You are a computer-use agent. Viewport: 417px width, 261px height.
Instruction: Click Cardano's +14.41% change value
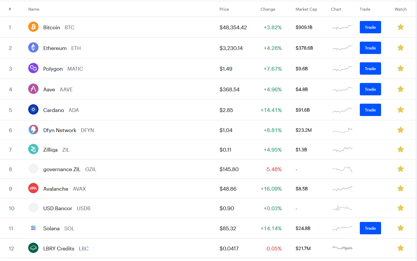271,110
